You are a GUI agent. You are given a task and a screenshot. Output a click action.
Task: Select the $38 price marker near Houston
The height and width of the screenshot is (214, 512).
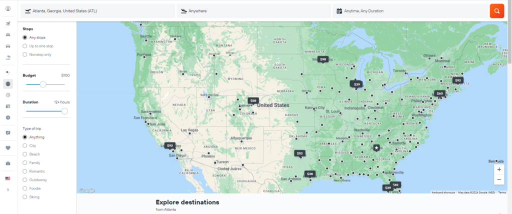[x=310, y=174]
